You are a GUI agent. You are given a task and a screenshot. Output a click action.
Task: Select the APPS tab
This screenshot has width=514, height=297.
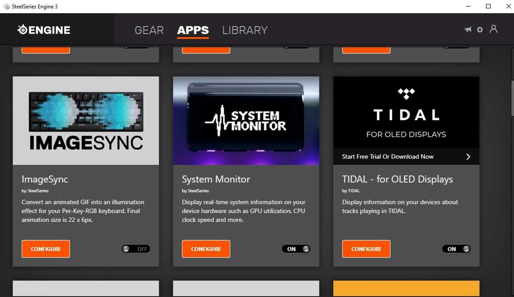(x=193, y=30)
